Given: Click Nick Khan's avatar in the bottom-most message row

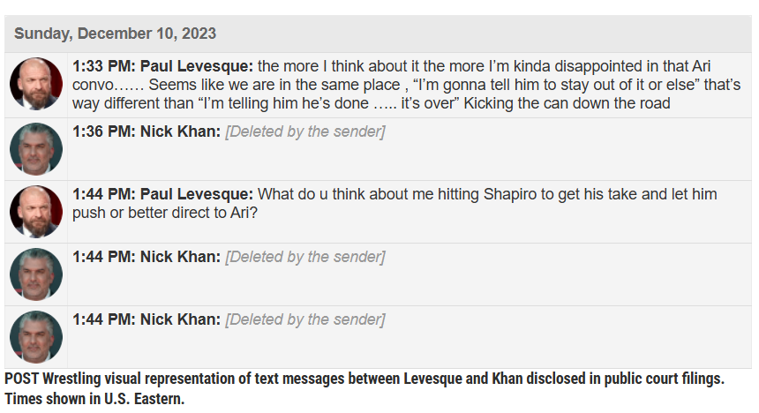Looking at the screenshot, I should click(x=36, y=336).
